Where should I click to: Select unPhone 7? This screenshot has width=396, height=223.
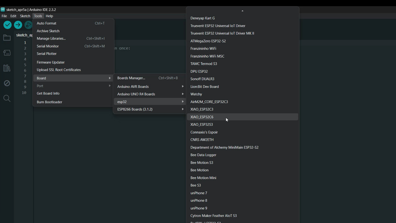point(243,193)
